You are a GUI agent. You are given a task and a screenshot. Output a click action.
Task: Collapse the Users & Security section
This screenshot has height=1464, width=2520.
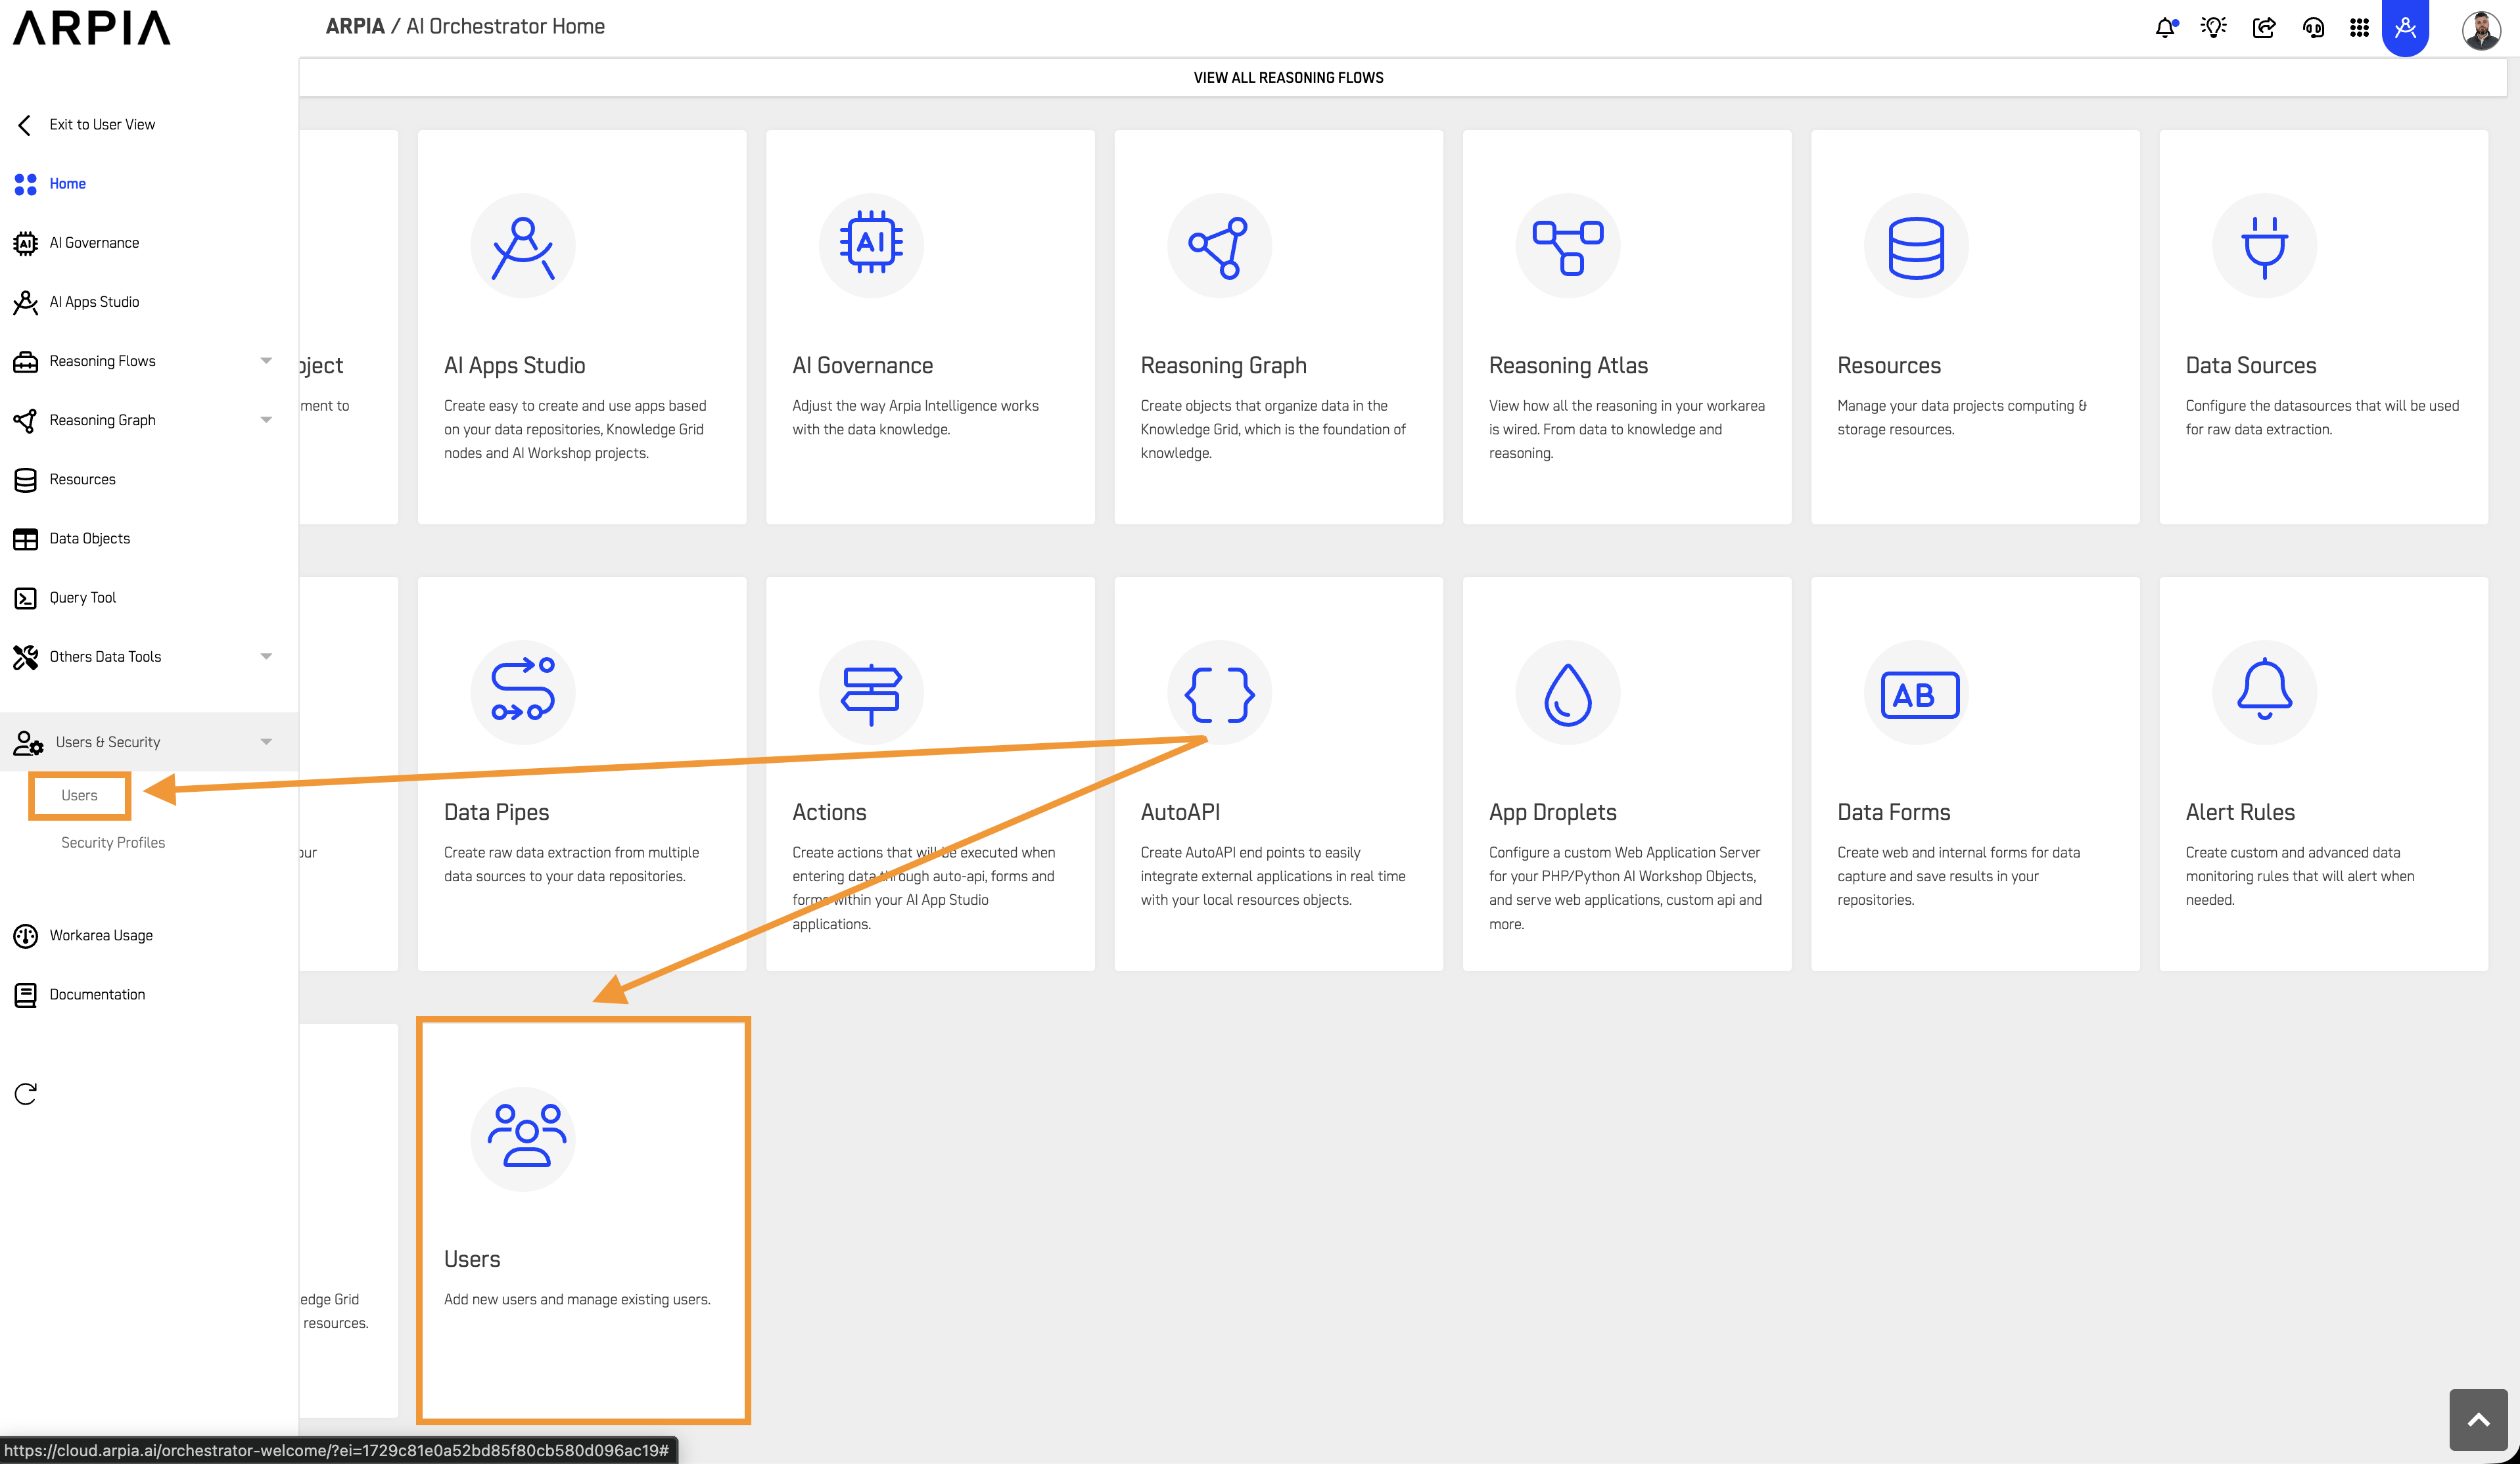click(266, 742)
